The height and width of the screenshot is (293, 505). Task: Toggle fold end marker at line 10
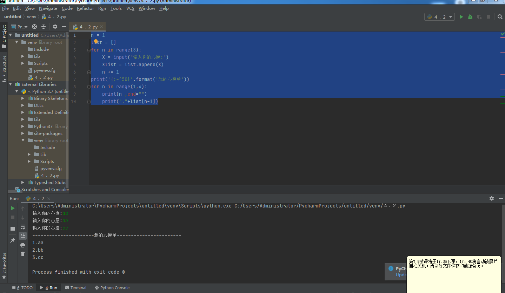(89, 101)
